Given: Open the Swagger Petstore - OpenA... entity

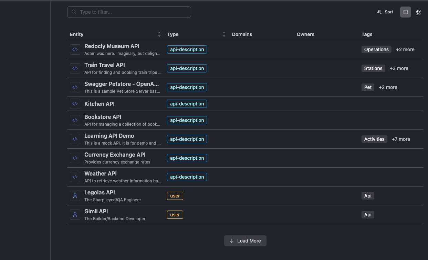Looking at the screenshot, I should coord(122,84).
